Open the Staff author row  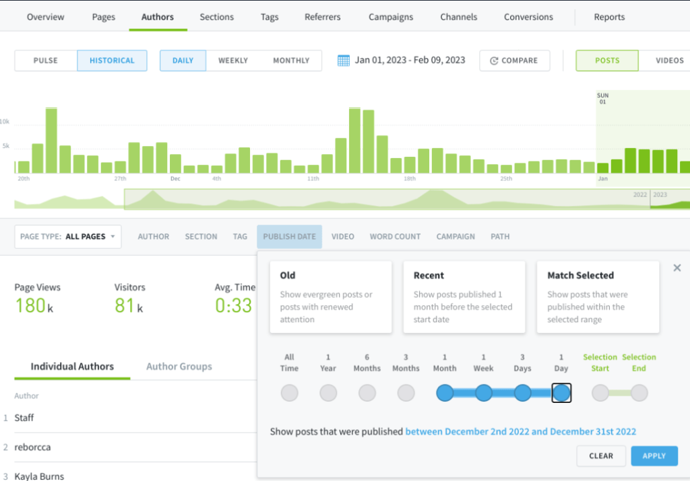[24, 418]
